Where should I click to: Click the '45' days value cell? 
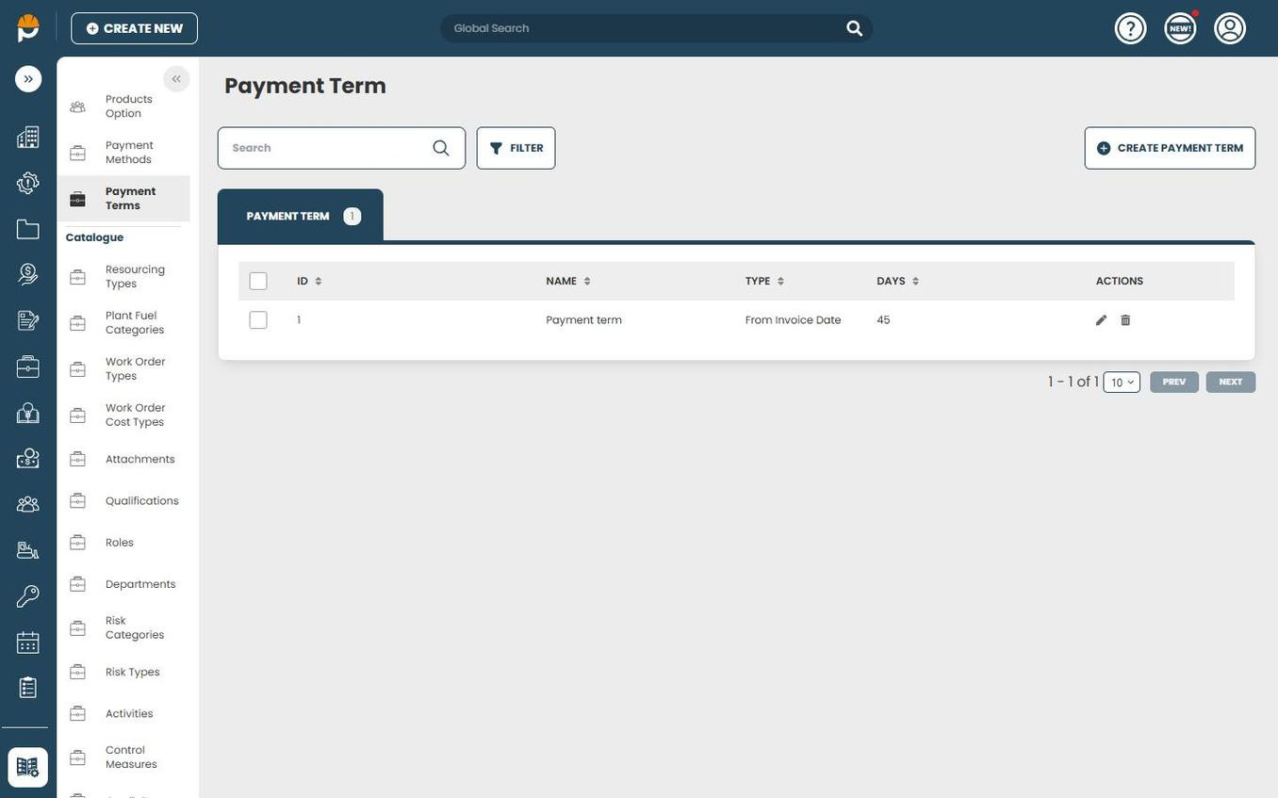pos(883,320)
